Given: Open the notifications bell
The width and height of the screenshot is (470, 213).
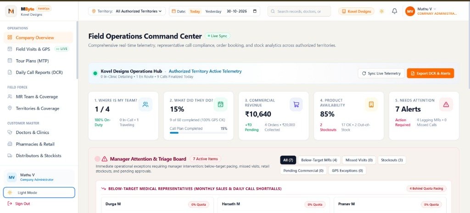Looking at the screenshot, I should (394, 11).
